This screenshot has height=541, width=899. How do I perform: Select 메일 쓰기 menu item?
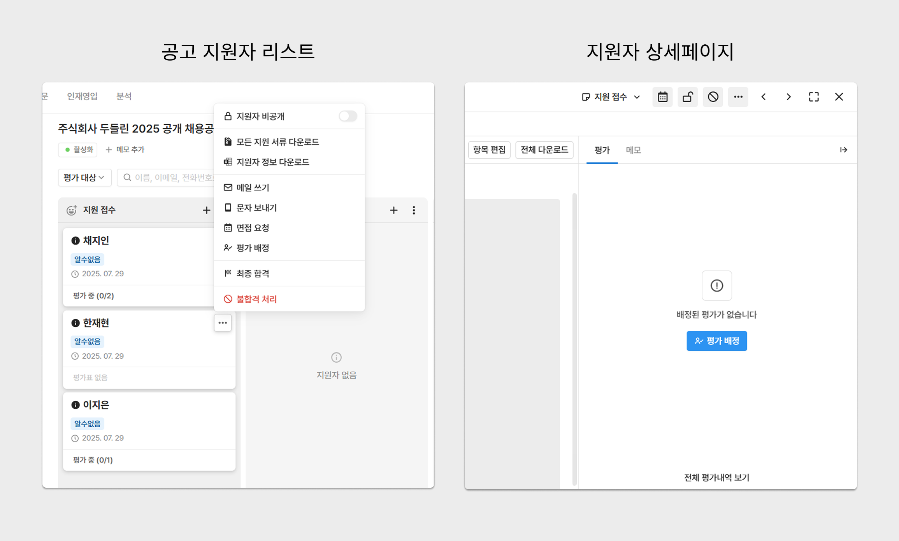(x=253, y=188)
